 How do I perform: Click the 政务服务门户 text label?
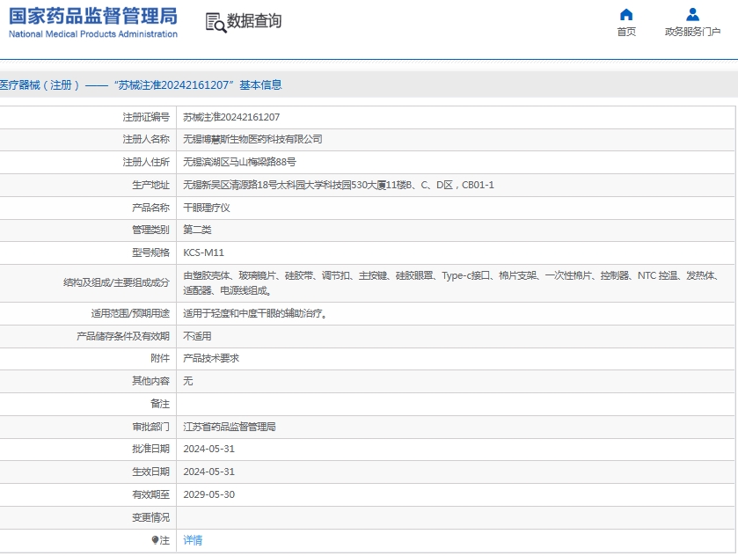pyautogui.click(x=692, y=32)
